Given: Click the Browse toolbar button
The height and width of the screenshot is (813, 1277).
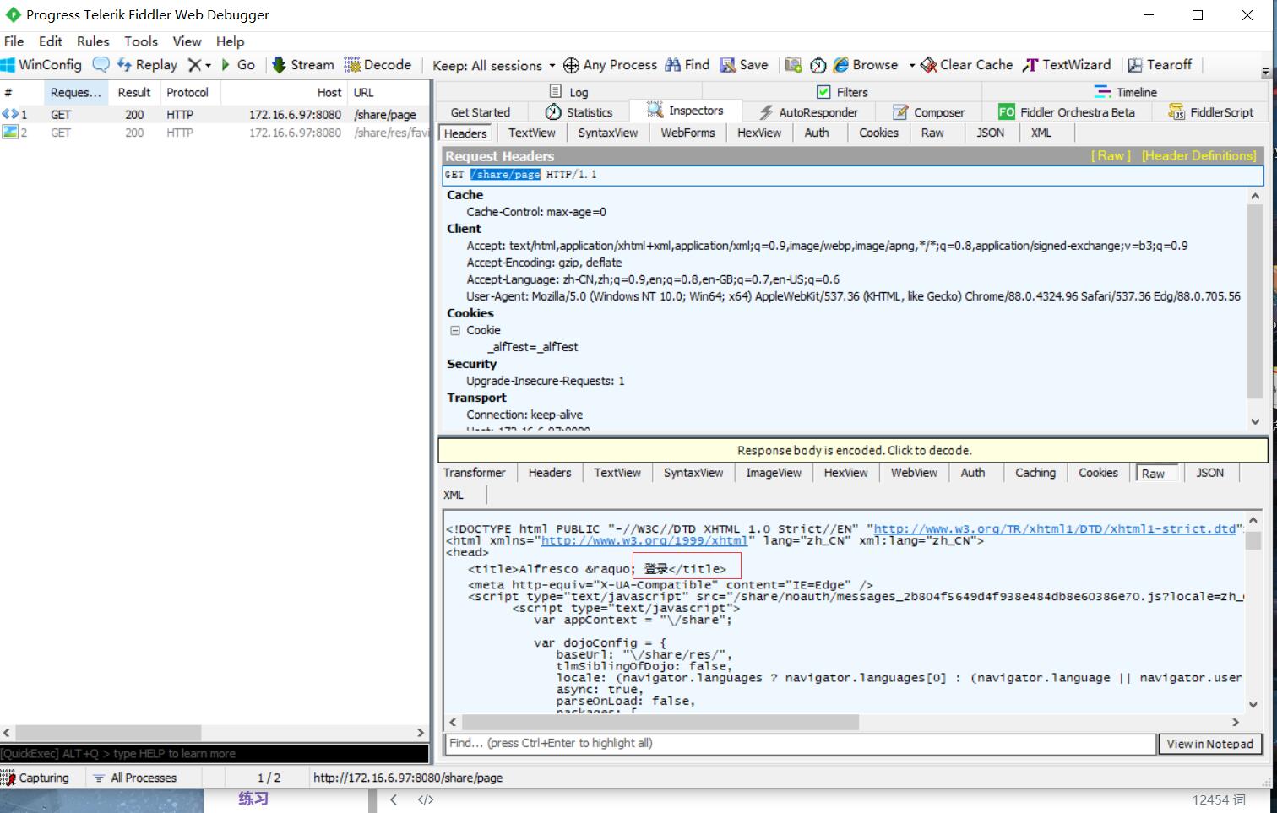Looking at the screenshot, I should [x=866, y=65].
